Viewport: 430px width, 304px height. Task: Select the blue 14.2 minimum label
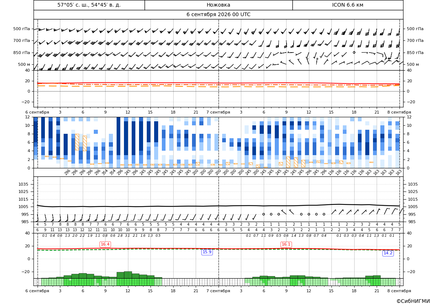388,253
